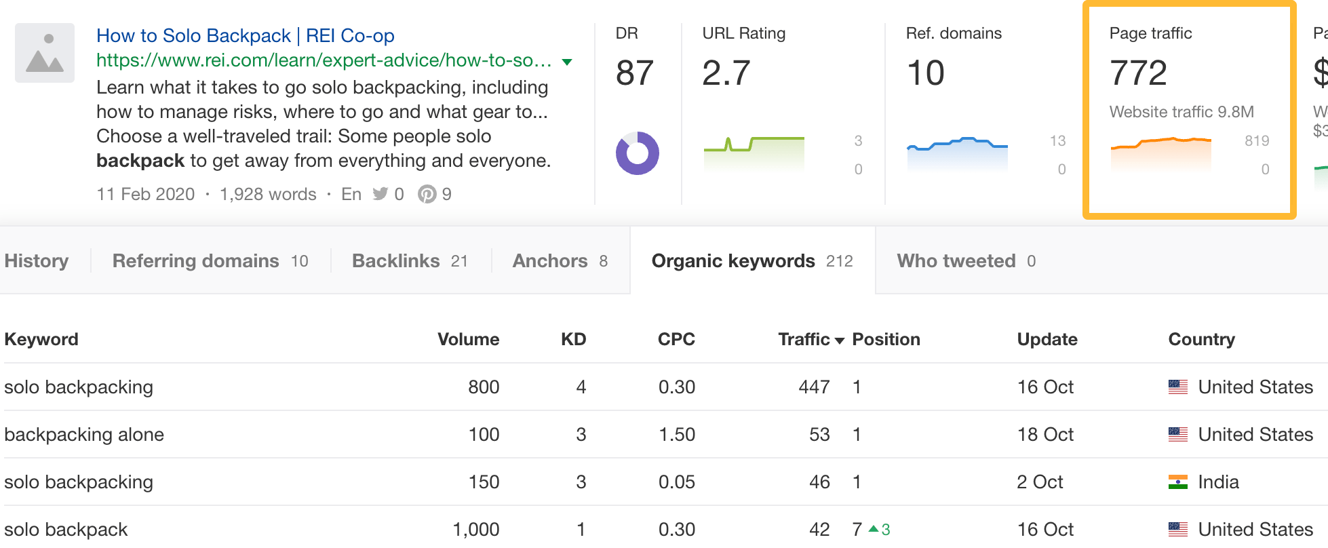Open the URL options dropdown arrow
1328x548 pixels.
pyautogui.click(x=567, y=61)
